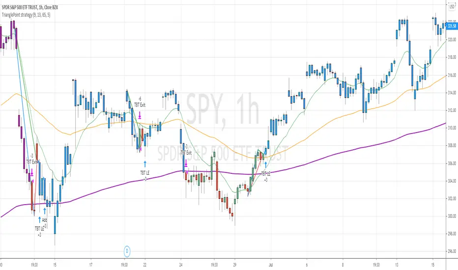Click the 6 date label on time axis
Viewport: 458px width, 270px height.
[x=307, y=265]
